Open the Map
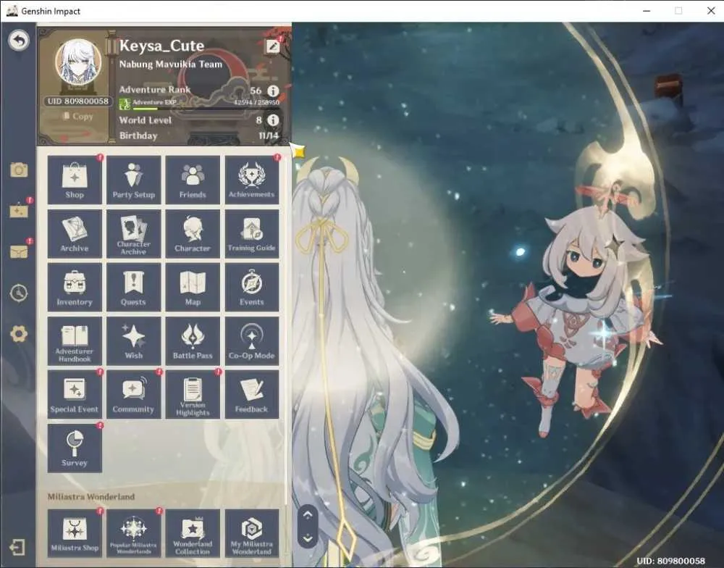The image size is (724, 568). (x=193, y=287)
